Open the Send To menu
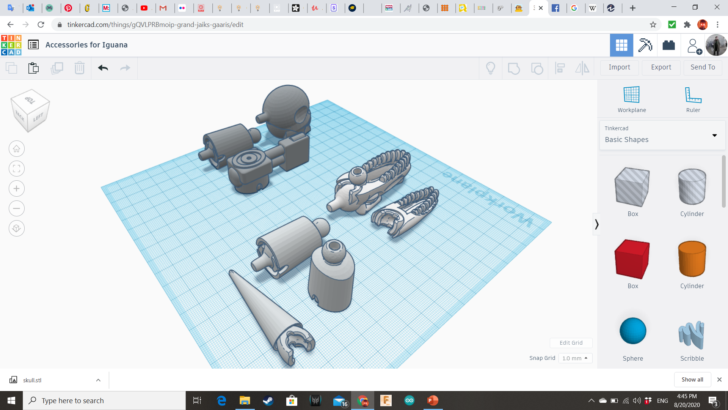This screenshot has width=728, height=410. coord(703,67)
